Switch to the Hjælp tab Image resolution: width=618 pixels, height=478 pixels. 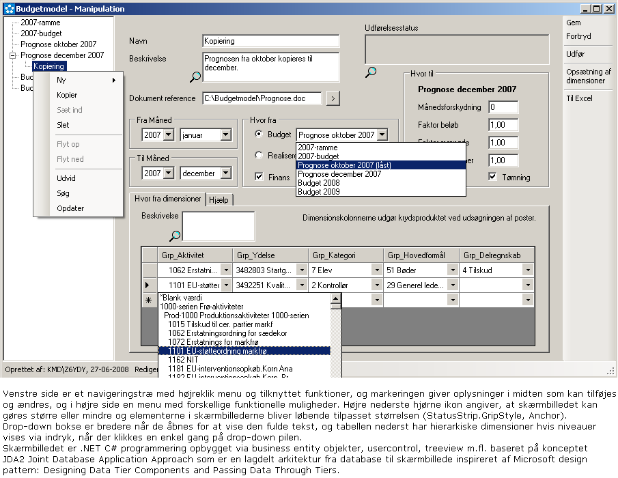[219, 200]
